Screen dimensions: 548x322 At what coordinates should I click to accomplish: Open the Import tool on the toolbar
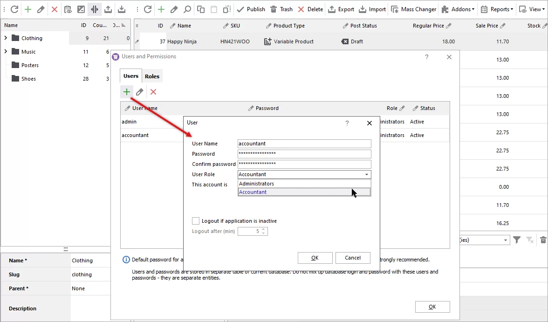(372, 9)
